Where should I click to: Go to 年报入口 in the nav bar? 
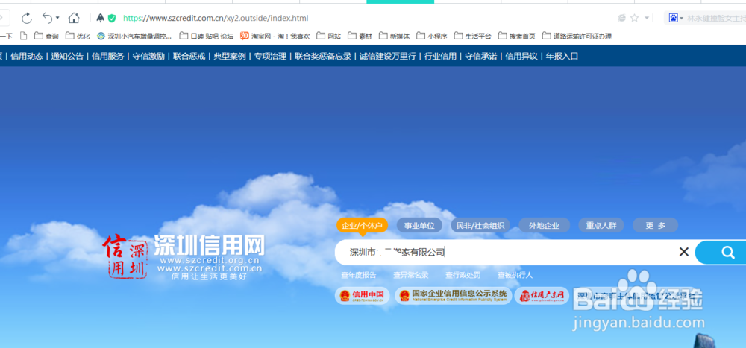(x=562, y=56)
